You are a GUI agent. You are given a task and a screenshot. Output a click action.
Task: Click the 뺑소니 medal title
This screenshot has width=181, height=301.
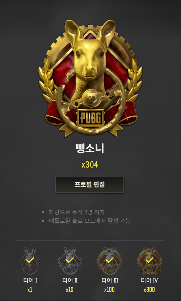(x=90, y=148)
